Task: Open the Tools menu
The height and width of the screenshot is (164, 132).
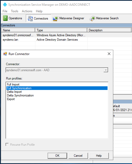Action: tap(15, 11)
